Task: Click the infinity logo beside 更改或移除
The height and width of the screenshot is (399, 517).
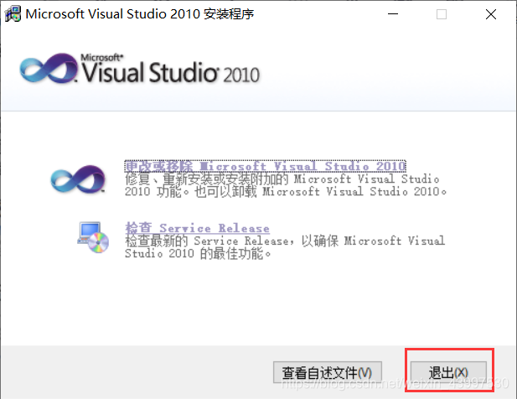Action: click(78, 179)
